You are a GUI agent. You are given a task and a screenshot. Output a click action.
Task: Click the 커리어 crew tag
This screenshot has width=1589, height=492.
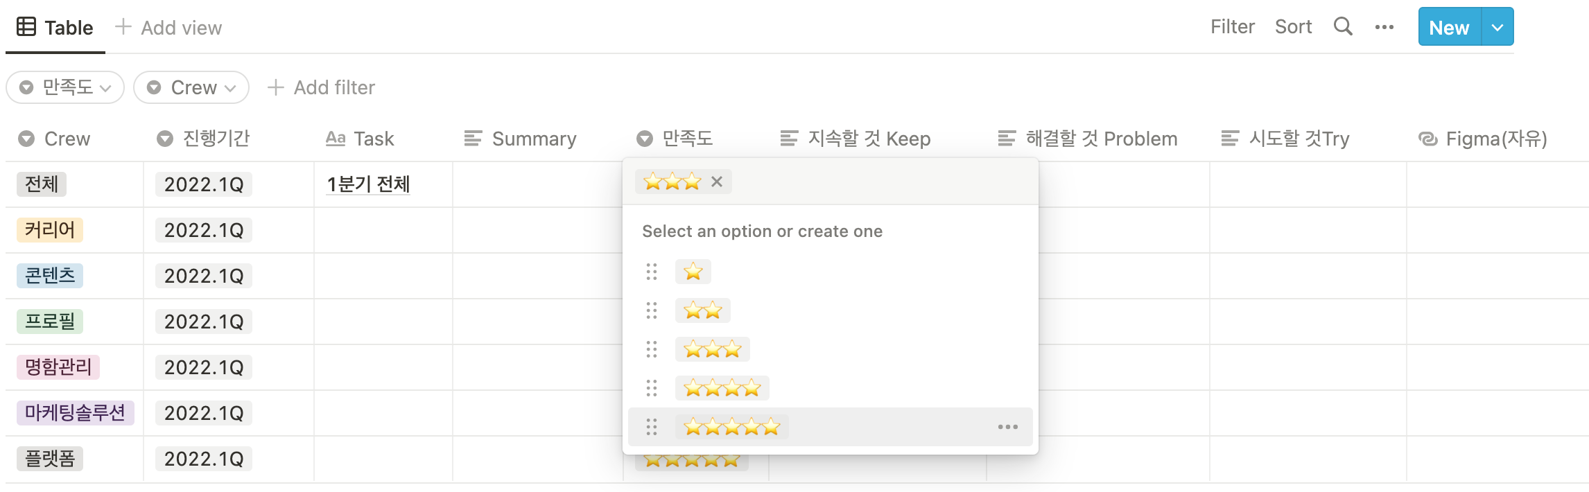tap(50, 230)
